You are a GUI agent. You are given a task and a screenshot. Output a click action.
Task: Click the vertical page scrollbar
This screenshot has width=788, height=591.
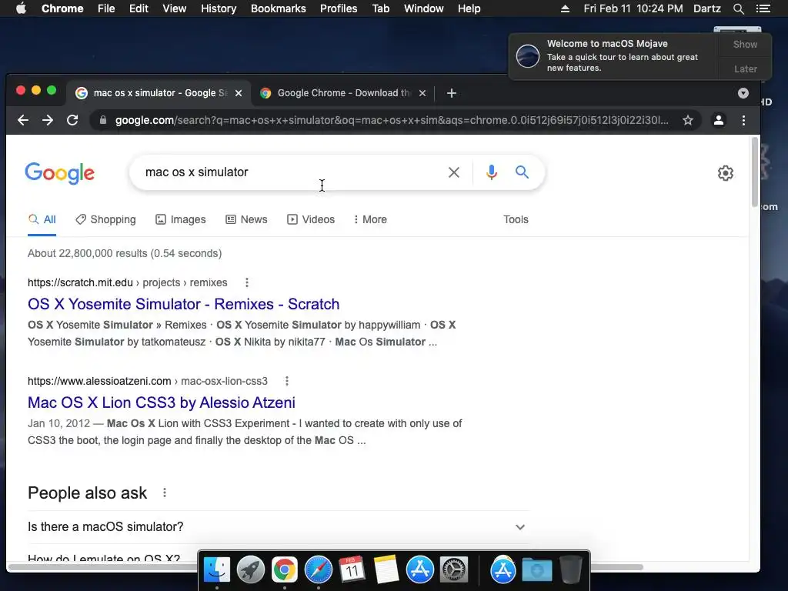[754, 172]
